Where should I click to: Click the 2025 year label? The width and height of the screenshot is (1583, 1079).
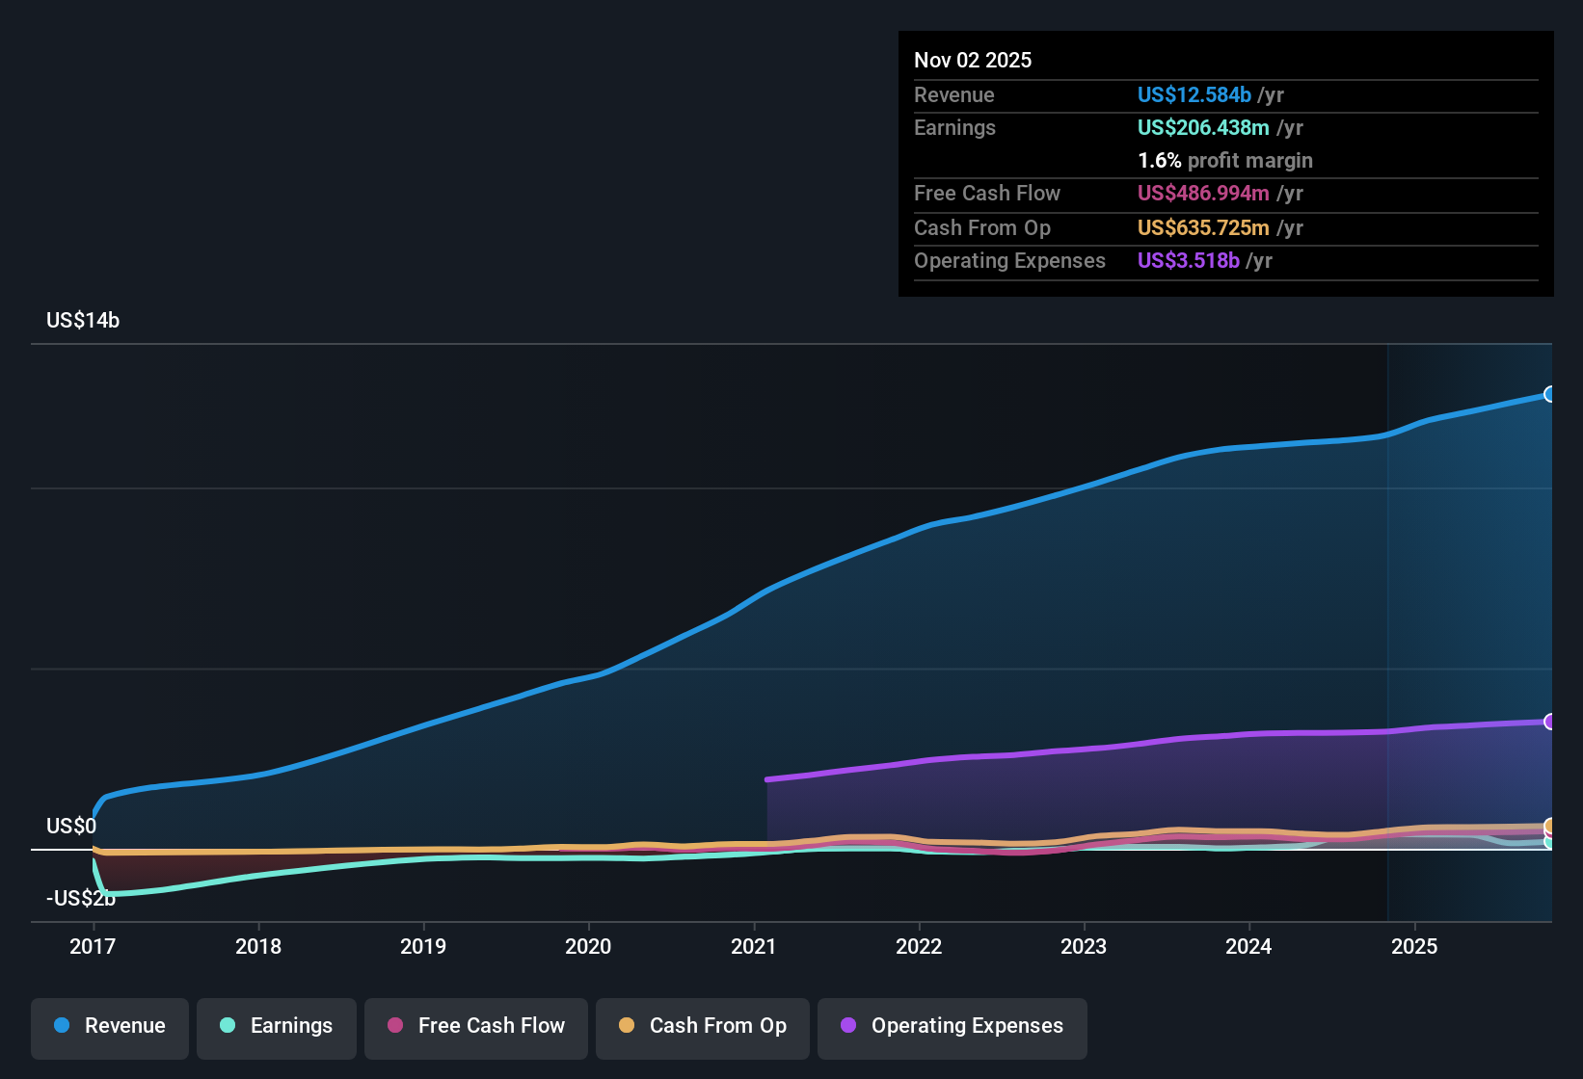point(1413,947)
